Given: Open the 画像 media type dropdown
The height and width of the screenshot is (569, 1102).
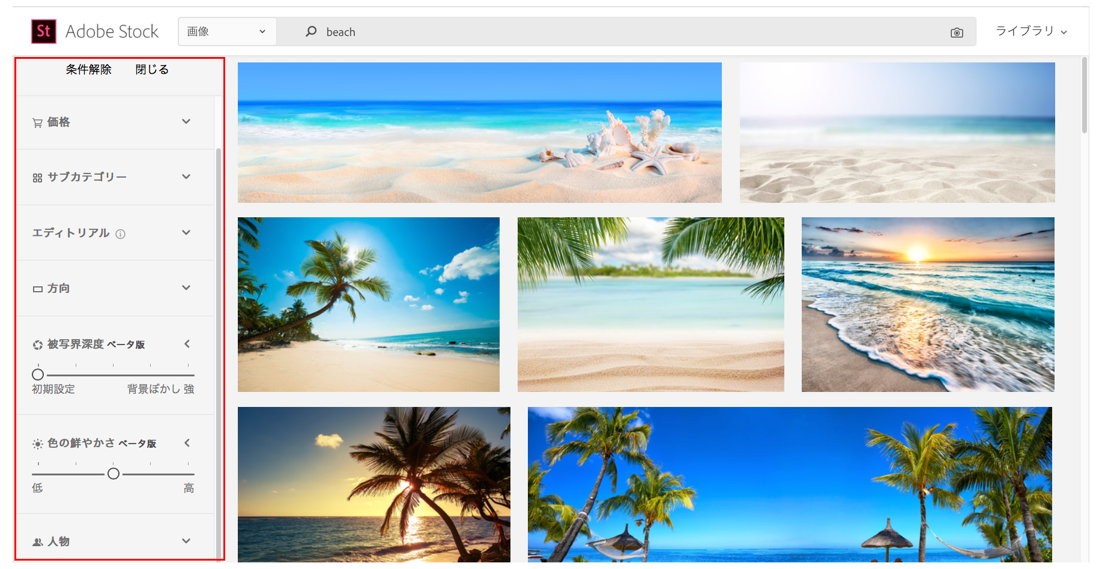Looking at the screenshot, I should 227,31.
